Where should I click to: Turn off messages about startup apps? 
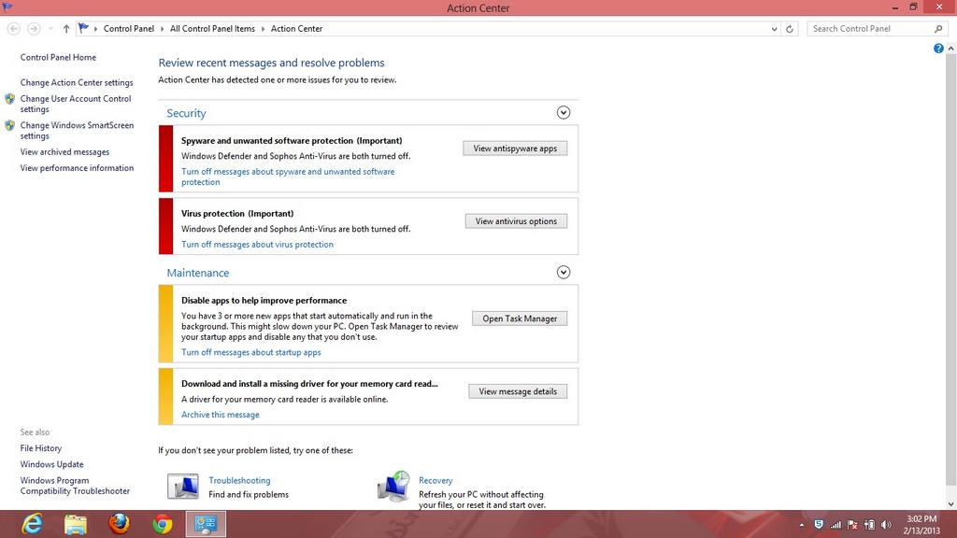click(x=250, y=352)
